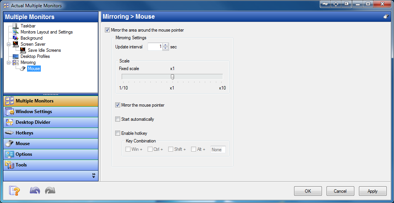Select the Mirroring tree node
The height and width of the screenshot is (203, 394).
coord(28,62)
